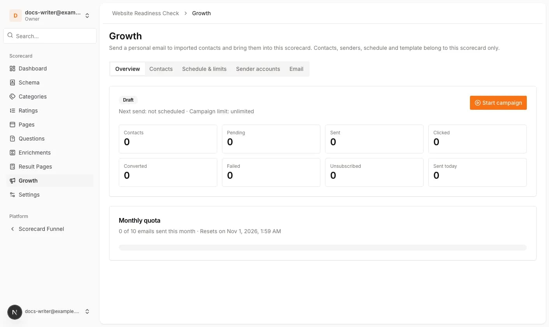Click the Result Pages icon
Image resolution: width=549 pixels, height=327 pixels.
click(x=12, y=167)
